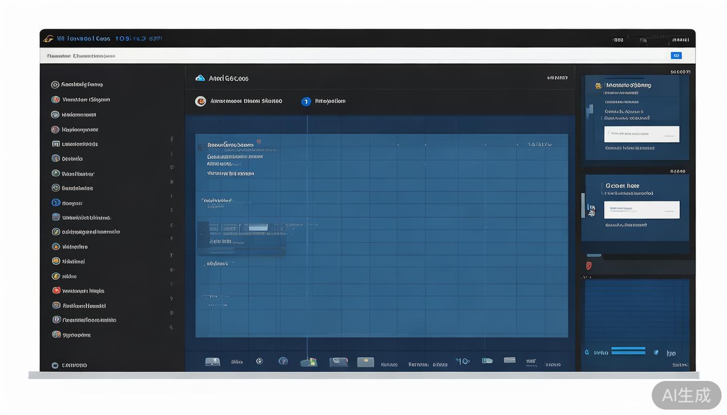The height and width of the screenshot is (415, 727).
Task: Toggle the small blue switch in the white bar
Action: click(x=676, y=56)
